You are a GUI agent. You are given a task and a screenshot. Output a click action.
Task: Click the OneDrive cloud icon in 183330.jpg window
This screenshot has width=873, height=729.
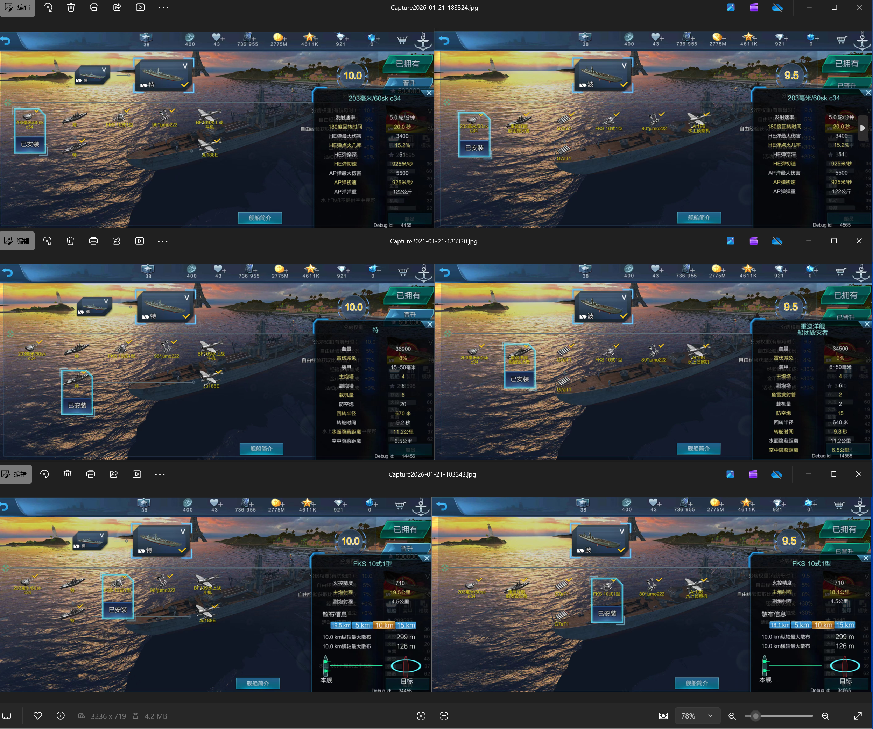pos(776,241)
